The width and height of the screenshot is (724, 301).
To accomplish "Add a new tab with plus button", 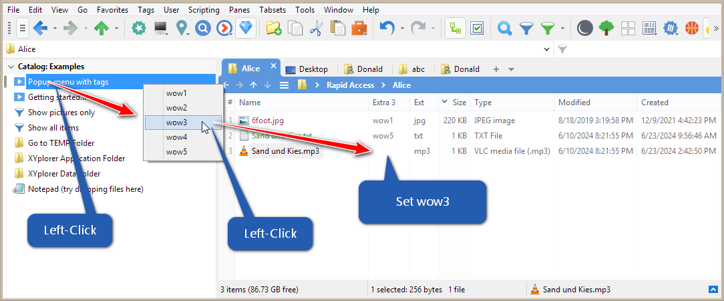I will tap(496, 69).
